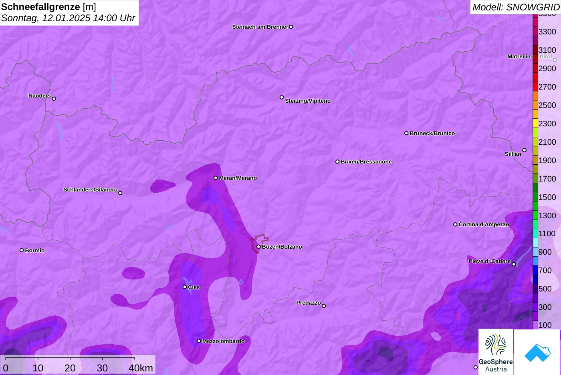The height and width of the screenshot is (375, 561).
Task: Click the Steinach am Brenner marker dot
Action: [291, 27]
